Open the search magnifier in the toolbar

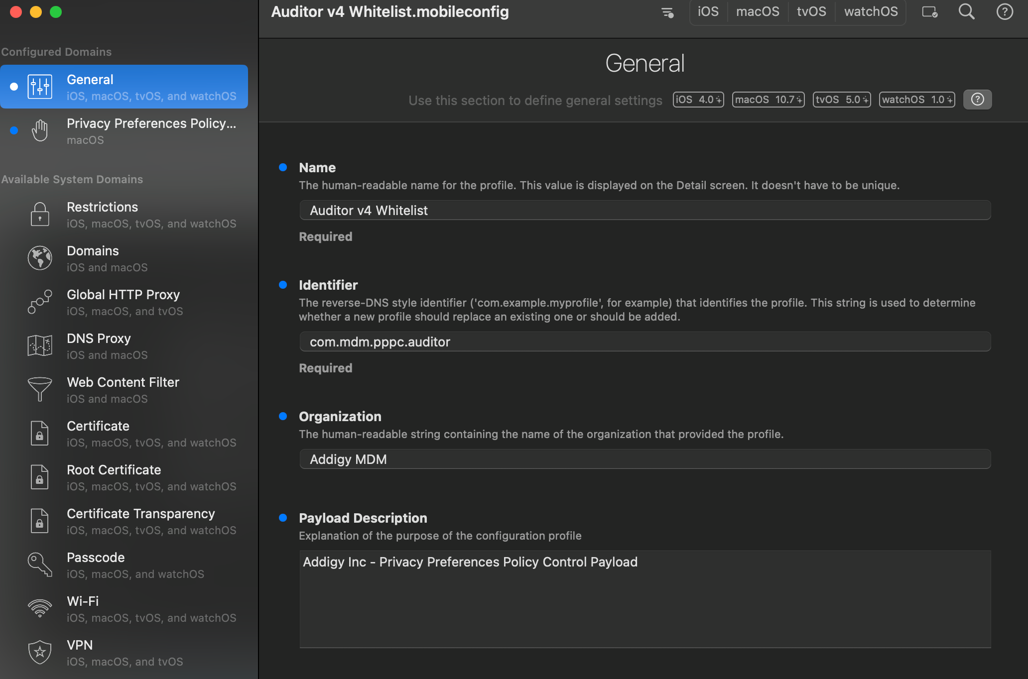966,11
